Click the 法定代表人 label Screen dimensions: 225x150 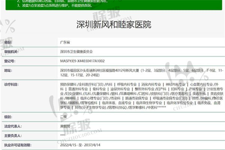point(13,126)
